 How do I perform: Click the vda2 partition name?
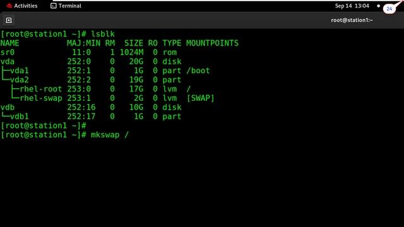tap(20, 80)
